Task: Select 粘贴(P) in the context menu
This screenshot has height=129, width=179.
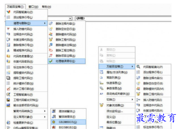Action: click(117, 61)
